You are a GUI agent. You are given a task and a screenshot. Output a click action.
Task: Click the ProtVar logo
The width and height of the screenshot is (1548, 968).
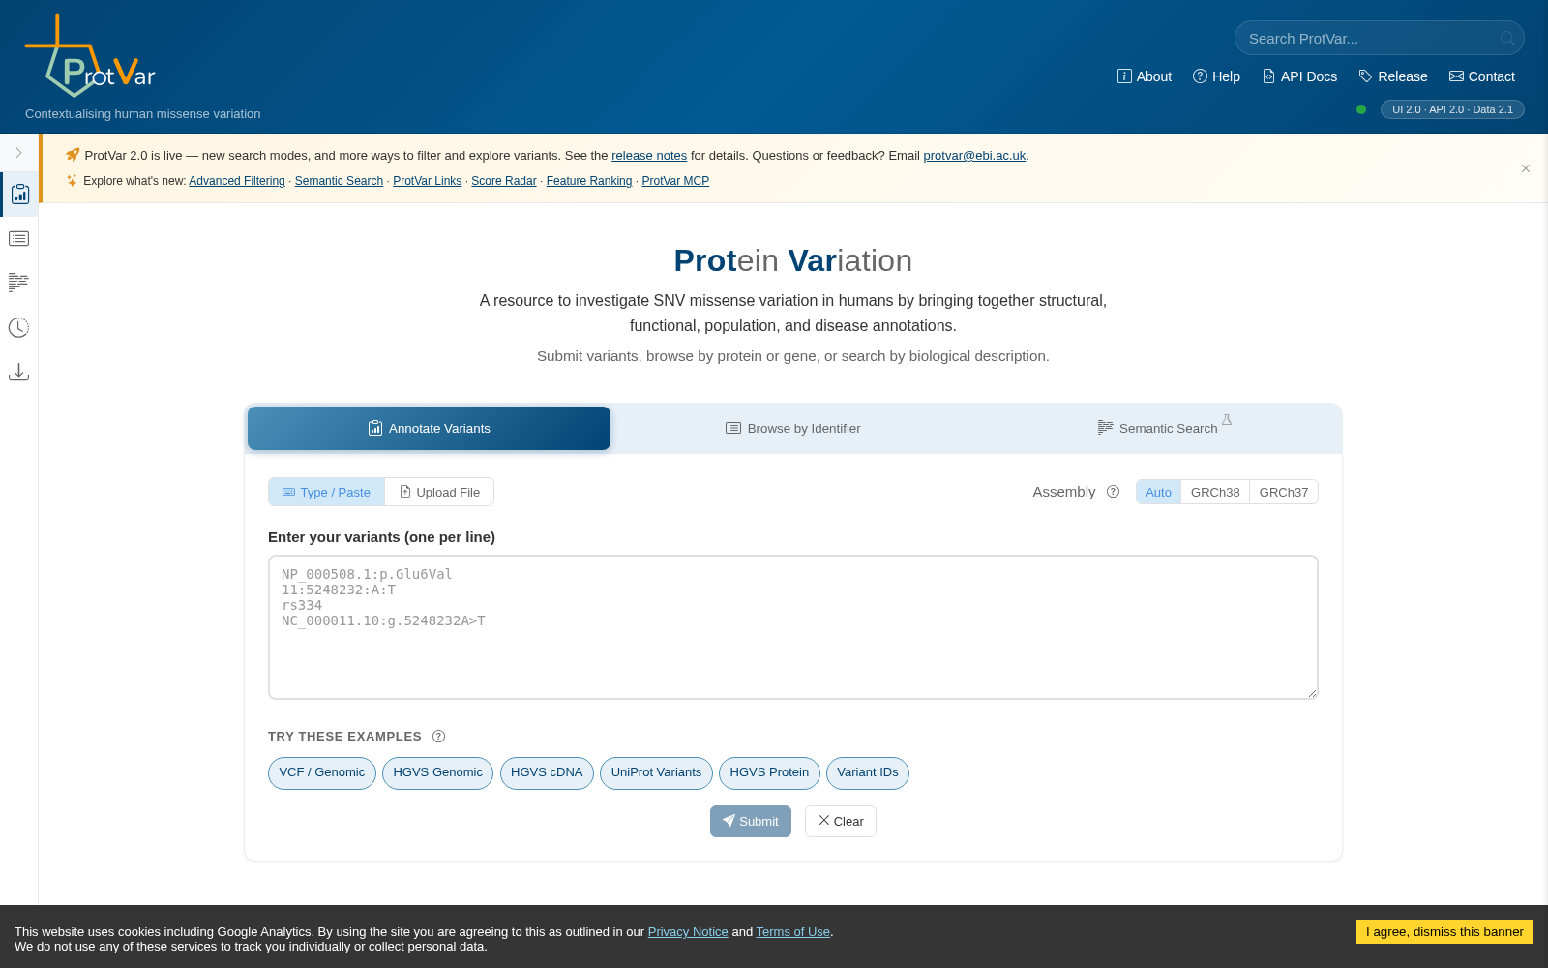coord(90,56)
